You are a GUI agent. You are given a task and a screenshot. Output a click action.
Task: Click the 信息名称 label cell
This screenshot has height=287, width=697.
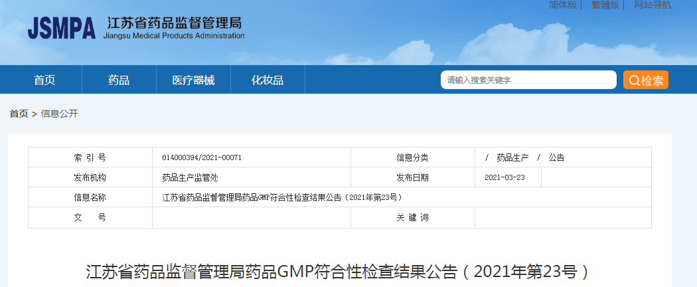[x=90, y=197]
